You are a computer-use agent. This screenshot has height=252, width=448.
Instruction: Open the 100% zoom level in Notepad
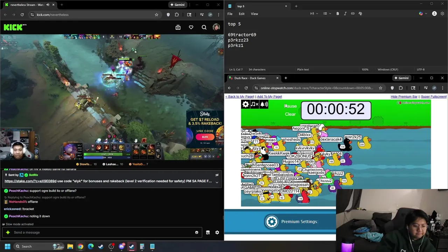tap(365, 69)
